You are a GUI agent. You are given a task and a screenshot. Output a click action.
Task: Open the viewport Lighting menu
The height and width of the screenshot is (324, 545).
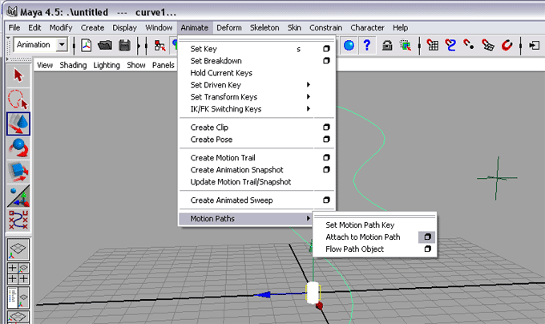coord(107,65)
